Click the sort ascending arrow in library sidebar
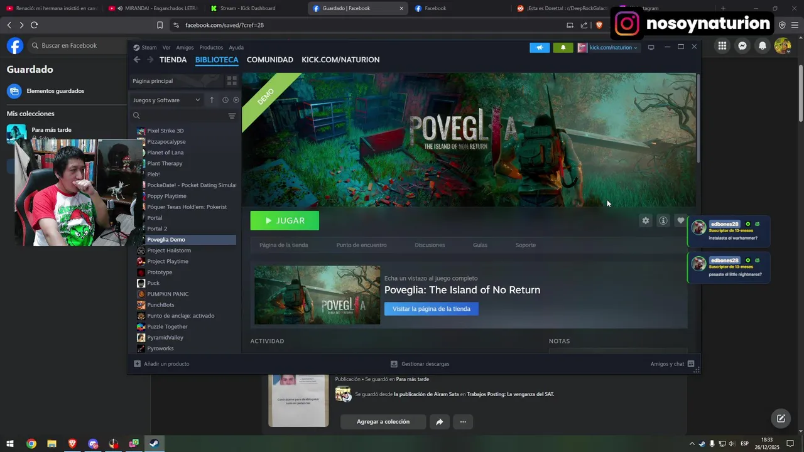Image resolution: width=804 pixels, height=452 pixels. pyautogui.click(x=212, y=100)
